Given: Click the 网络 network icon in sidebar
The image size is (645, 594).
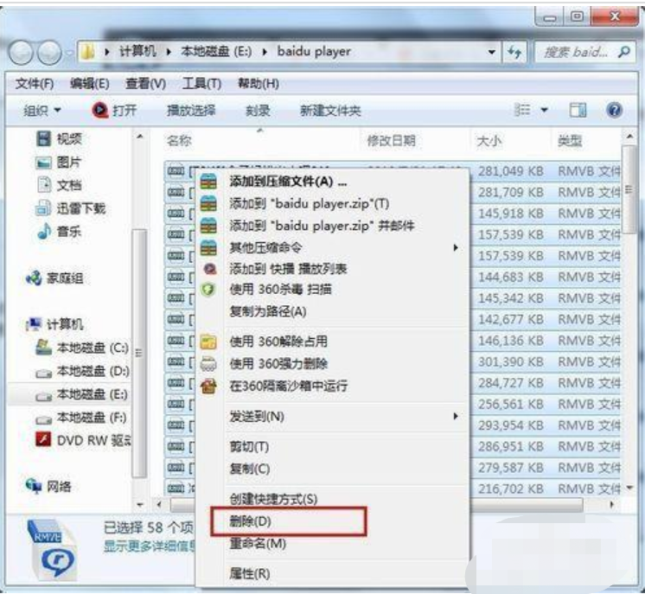Looking at the screenshot, I should 34,486.
